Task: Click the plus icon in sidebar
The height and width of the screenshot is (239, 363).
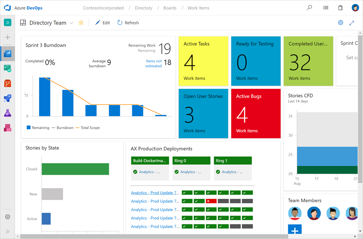Action: pos(7,37)
